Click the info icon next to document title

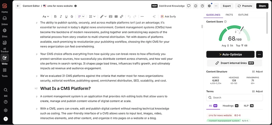[x=75, y=6]
